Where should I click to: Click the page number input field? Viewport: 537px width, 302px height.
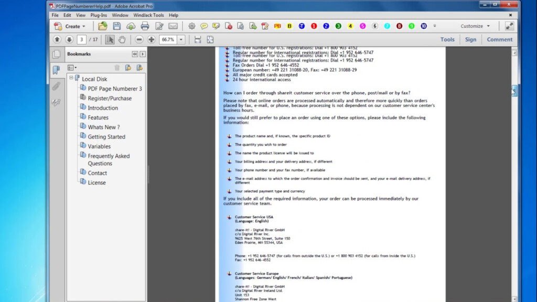(81, 39)
